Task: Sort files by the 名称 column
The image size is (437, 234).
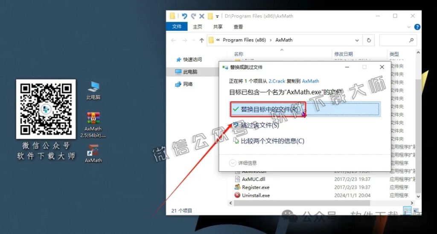Action: 239,54
